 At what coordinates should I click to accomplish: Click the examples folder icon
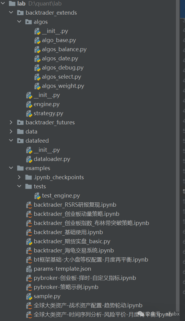[20, 168]
